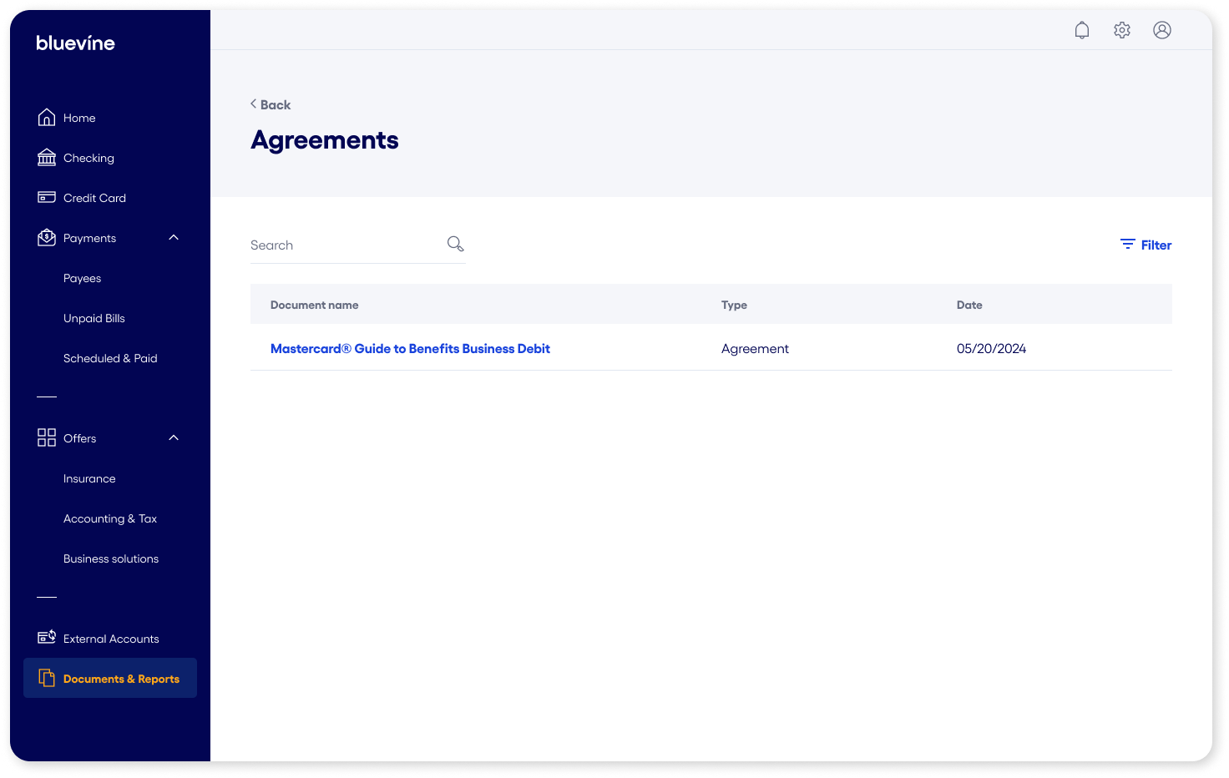The height and width of the screenshot is (778, 1229).
Task: Open settings with the gear icon
Action: coord(1121,29)
